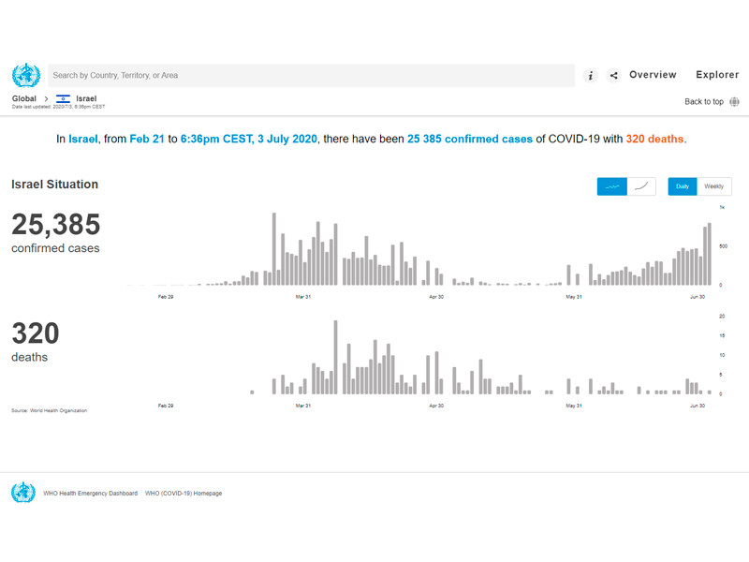The width and height of the screenshot is (749, 562).
Task: Switch to the daily line chart view
Action: pos(612,186)
